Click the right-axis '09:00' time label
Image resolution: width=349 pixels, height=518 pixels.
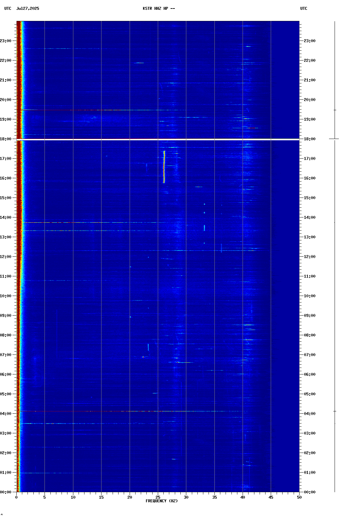310,316
